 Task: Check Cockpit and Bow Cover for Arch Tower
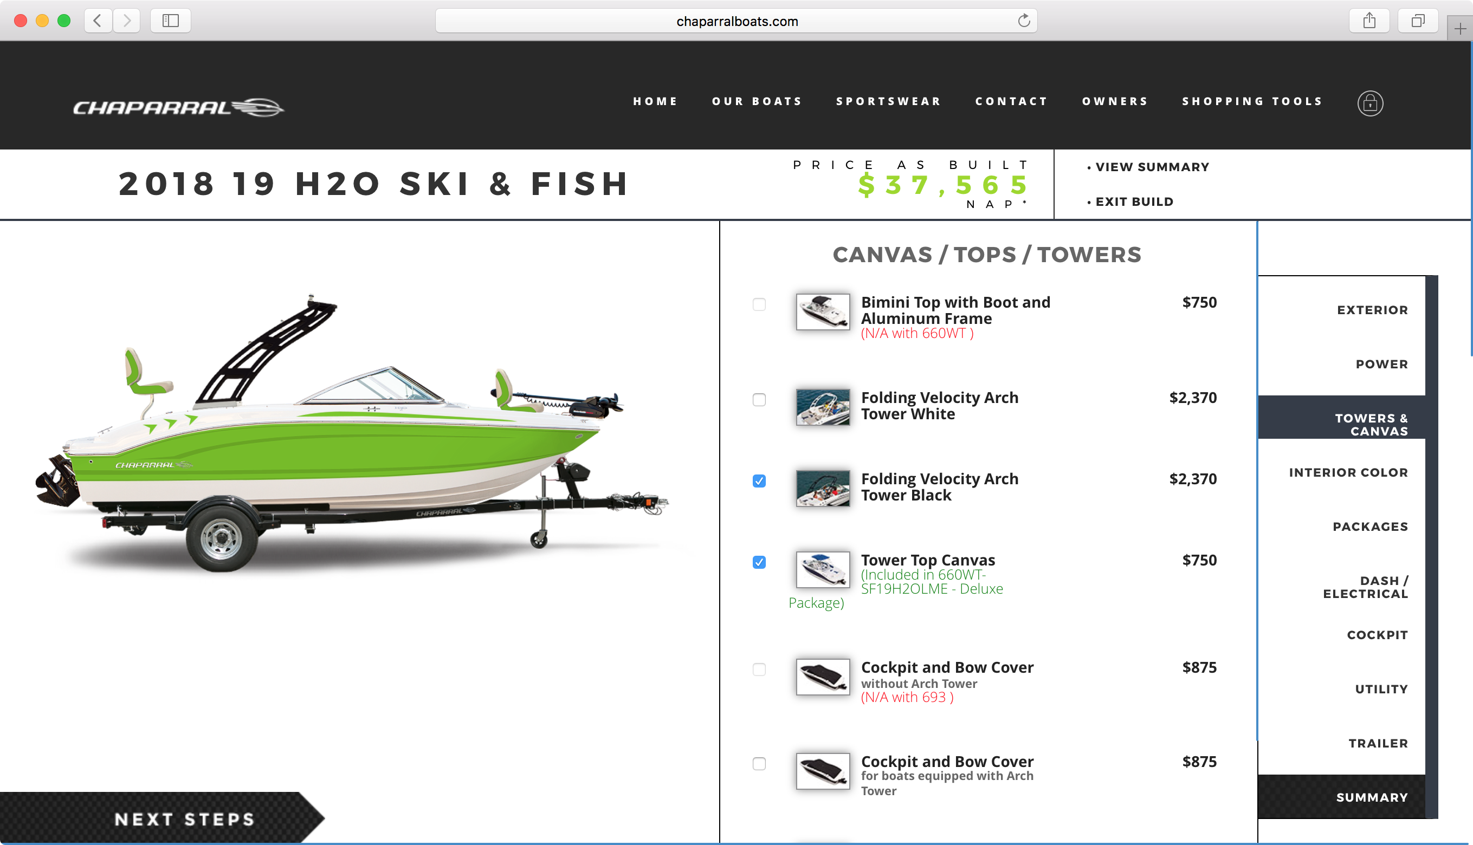pyautogui.click(x=759, y=764)
